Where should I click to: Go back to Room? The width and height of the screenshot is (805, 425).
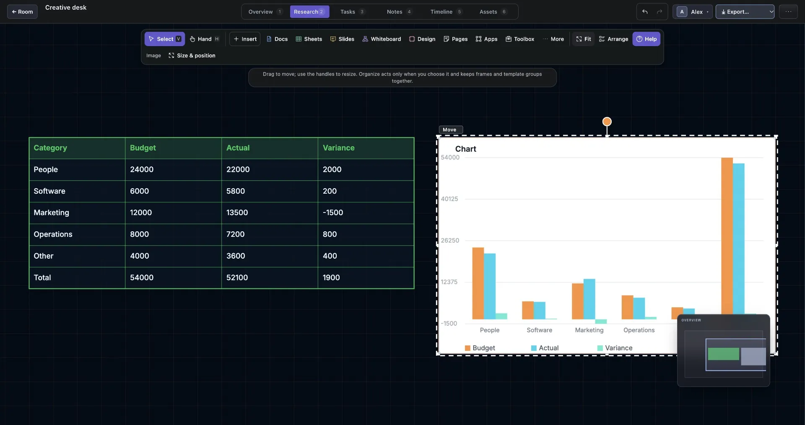click(x=22, y=12)
